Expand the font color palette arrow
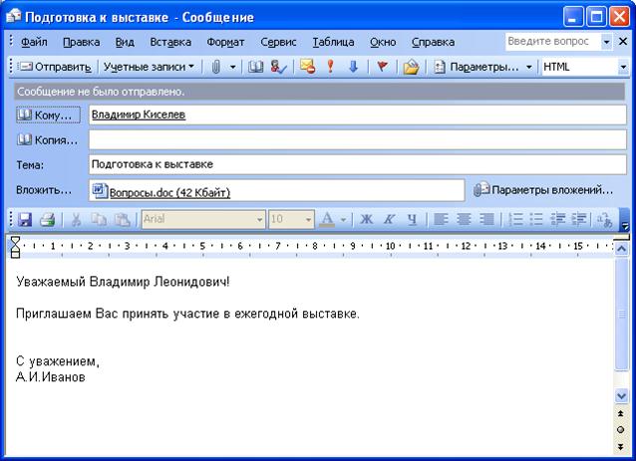This screenshot has width=636, height=461. [343, 220]
